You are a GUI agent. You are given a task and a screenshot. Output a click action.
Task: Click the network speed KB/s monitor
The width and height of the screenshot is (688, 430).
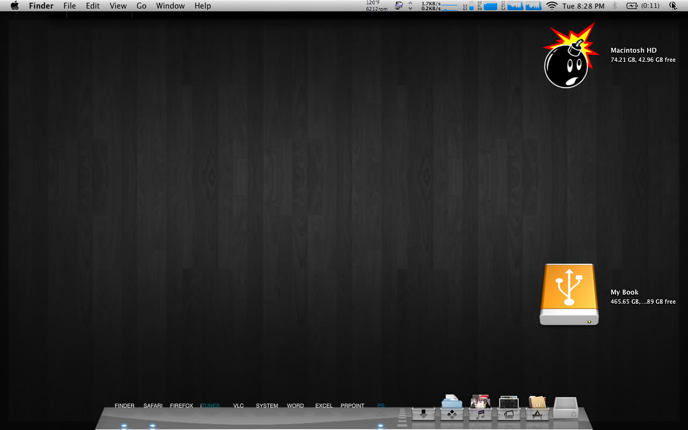coord(439,6)
